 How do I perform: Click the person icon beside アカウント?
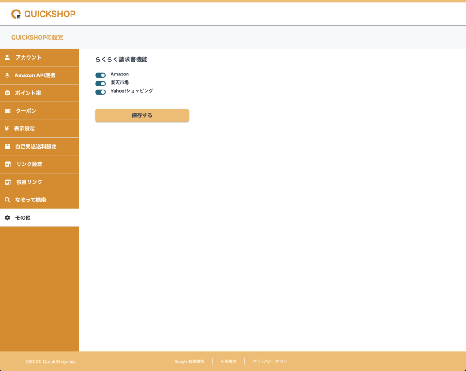7,58
